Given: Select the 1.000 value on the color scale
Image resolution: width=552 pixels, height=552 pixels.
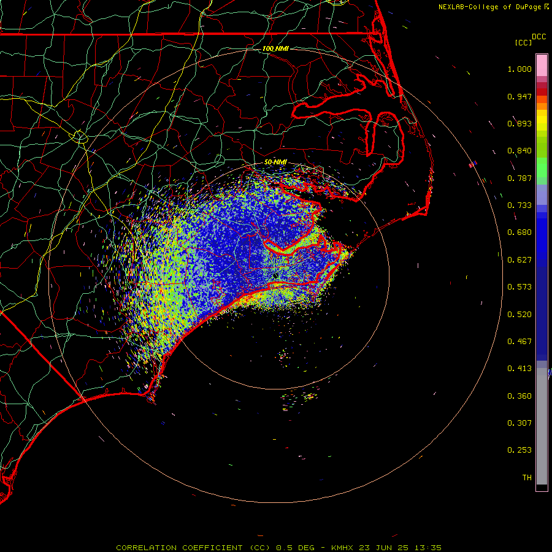Looking at the screenshot, I should tap(519, 69).
